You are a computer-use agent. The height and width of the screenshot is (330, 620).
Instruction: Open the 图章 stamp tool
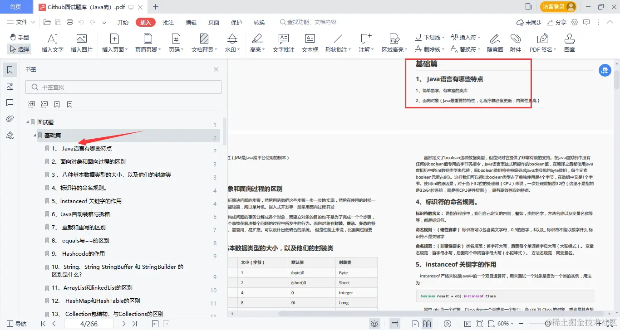569,43
